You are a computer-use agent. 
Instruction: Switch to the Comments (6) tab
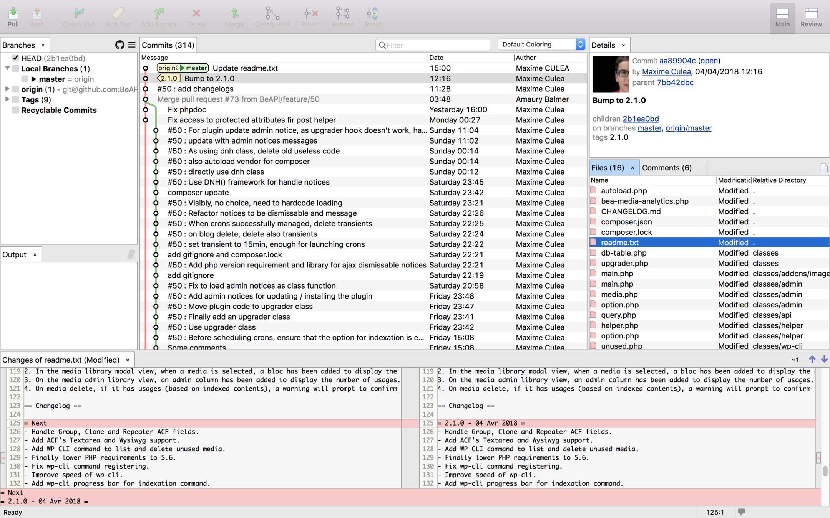667,168
